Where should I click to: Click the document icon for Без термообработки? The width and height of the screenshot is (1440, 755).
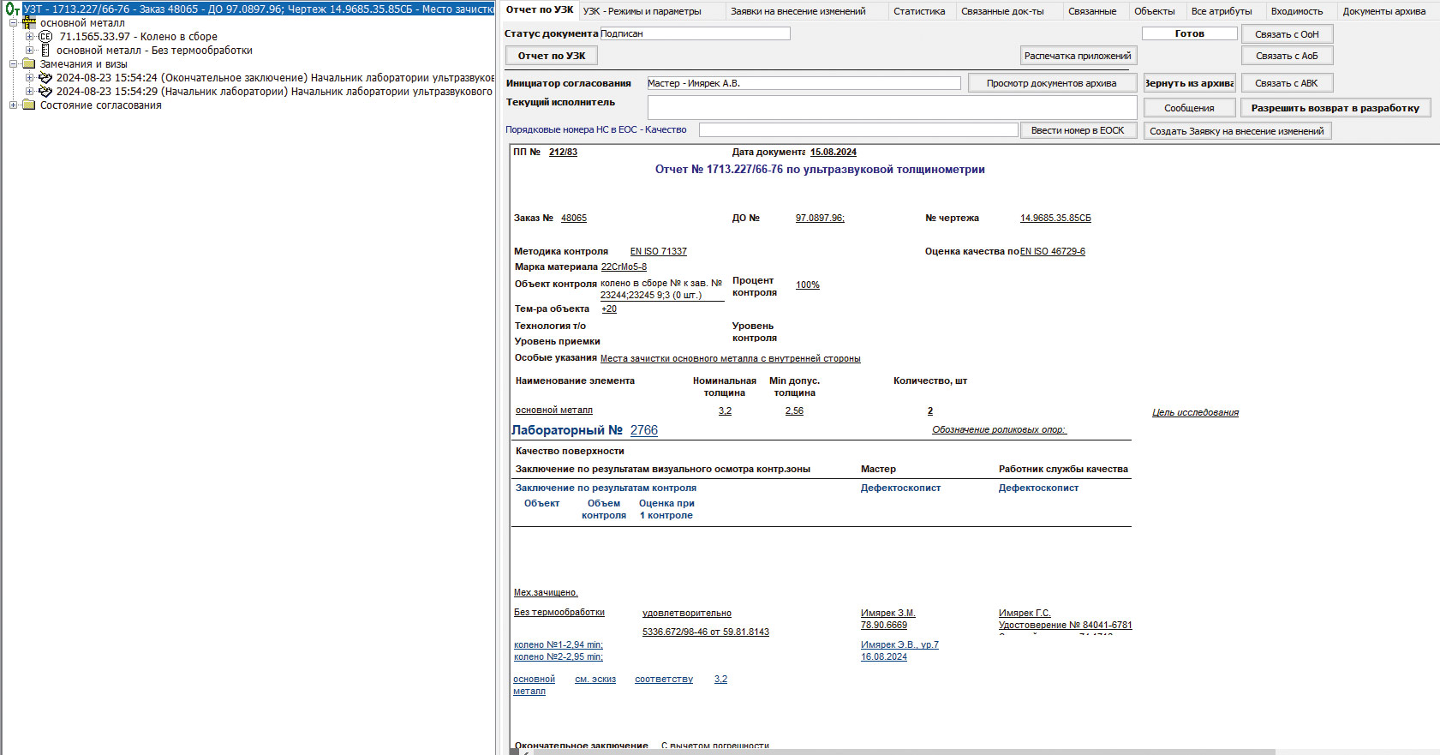click(45, 51)
